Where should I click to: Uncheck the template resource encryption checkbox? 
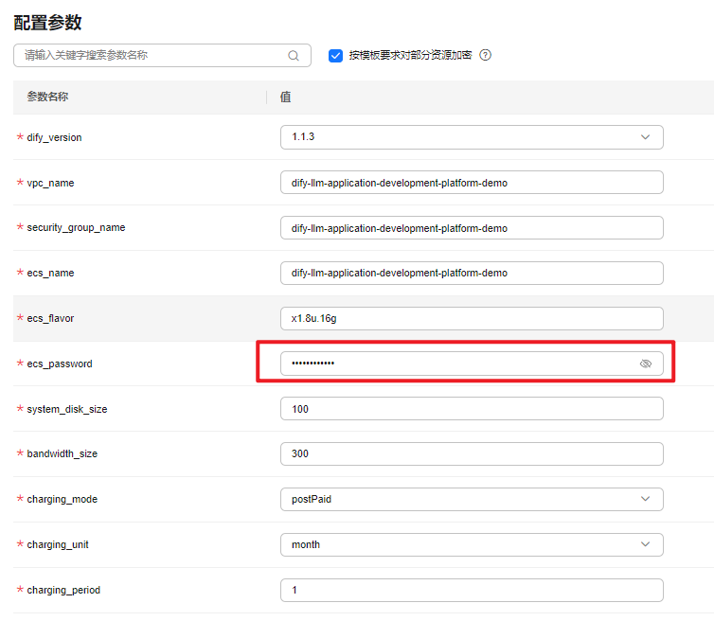coord(335,56)
